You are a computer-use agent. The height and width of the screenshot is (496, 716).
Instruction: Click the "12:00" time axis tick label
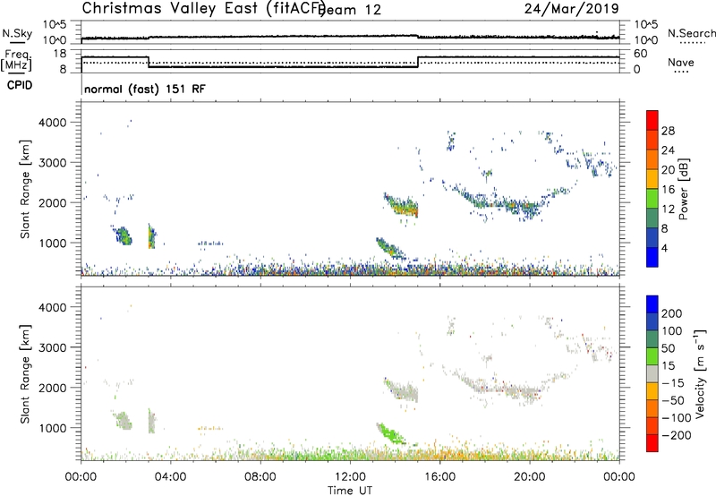350,477
